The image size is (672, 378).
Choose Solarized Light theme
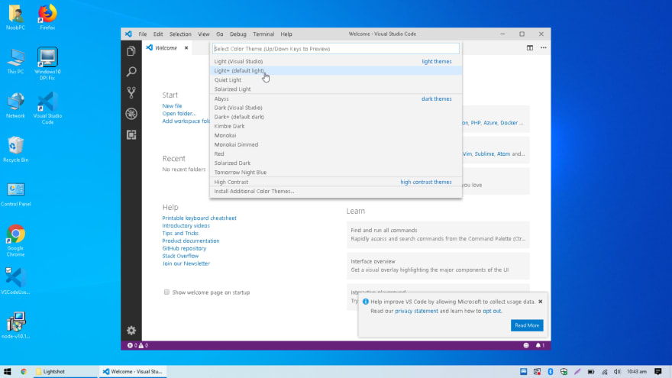(335, 89)
